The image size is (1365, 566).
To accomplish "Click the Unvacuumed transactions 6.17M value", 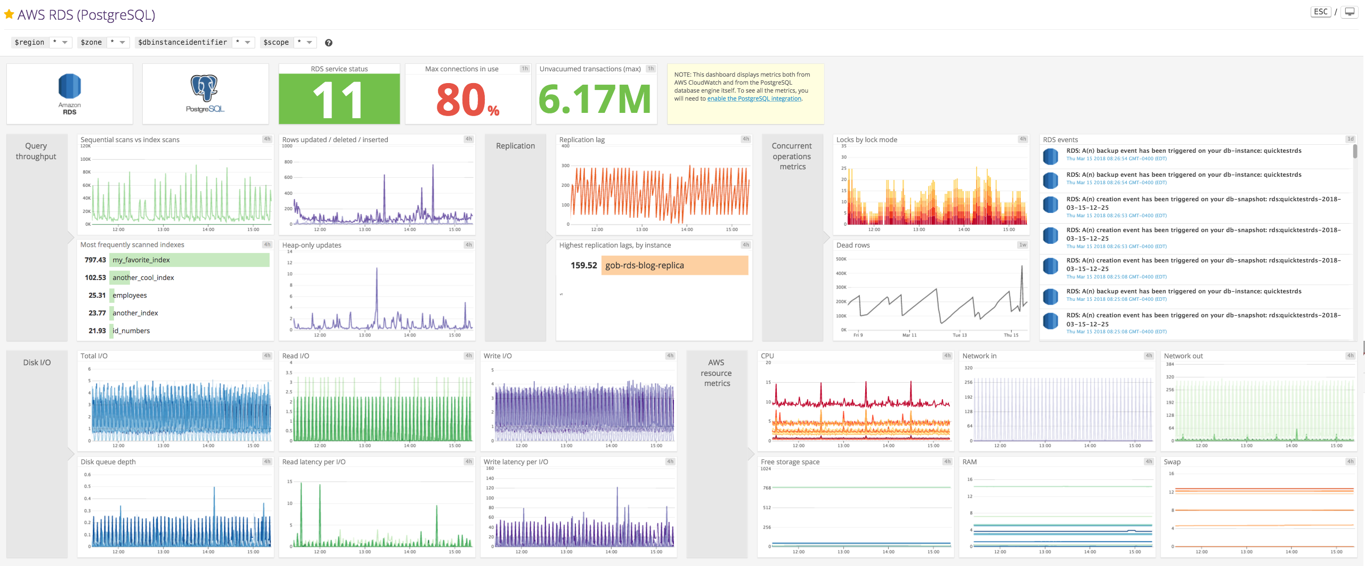I will tap(595, 99).
